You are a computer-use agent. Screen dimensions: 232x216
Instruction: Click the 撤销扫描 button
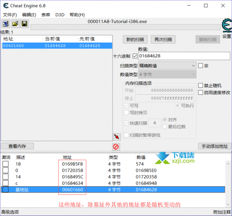point(208,40)
